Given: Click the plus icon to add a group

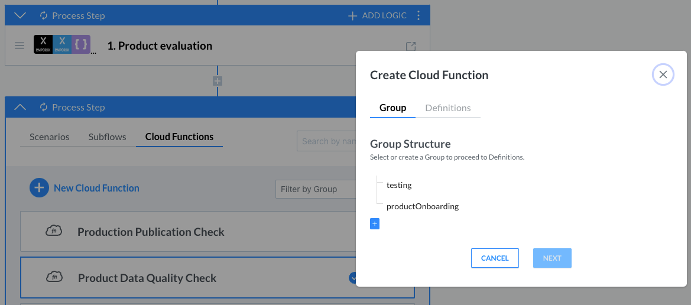Looking at the screenshot, I should point(374,224).
